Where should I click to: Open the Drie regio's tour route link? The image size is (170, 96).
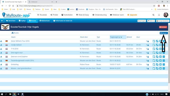tap(17, 53)
